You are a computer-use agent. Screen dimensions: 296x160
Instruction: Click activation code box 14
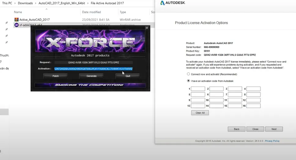(216, 106)
